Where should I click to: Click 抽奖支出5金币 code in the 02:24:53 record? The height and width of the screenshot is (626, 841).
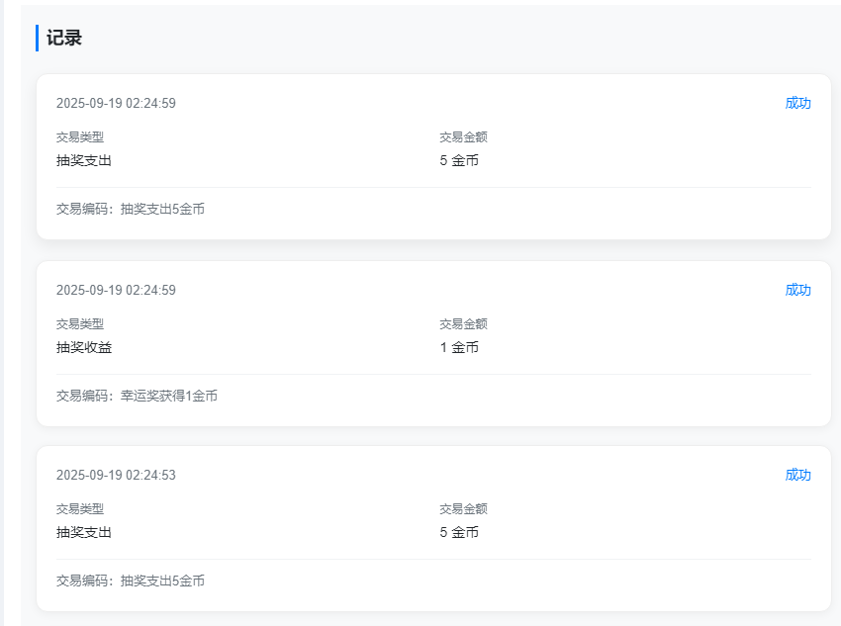coord(162,581)
